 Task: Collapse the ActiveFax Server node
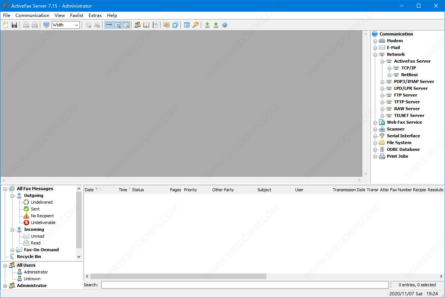coord(382,61)
